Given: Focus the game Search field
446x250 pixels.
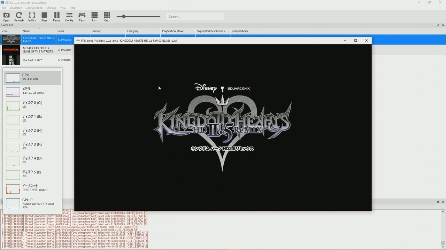Looking at the screenshot, I should coord(194,16).
